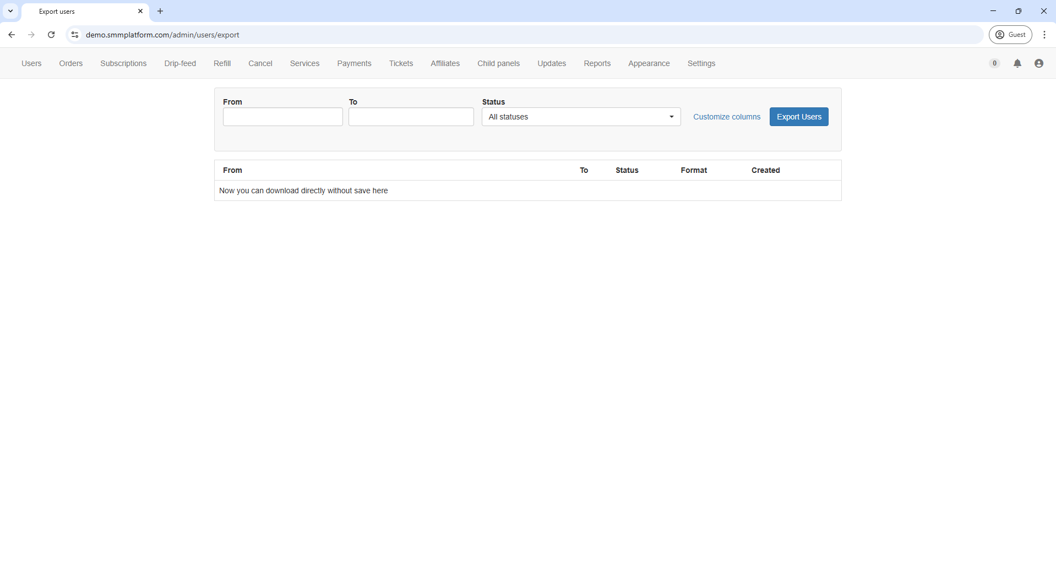Click the browser address bar URL
The image size is (1056, 566).
coord(162,35)
